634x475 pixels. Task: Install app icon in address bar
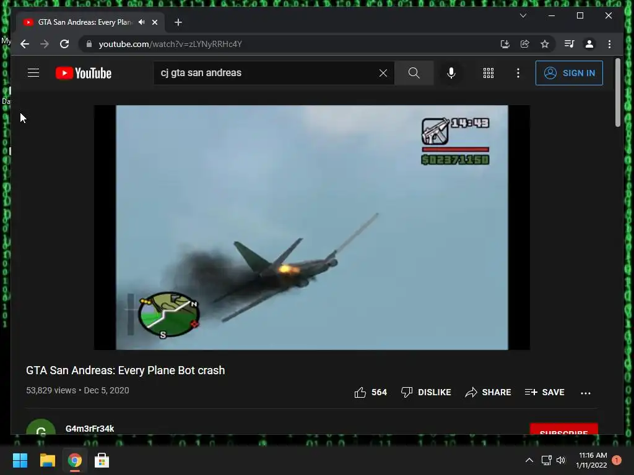point(505,44)
